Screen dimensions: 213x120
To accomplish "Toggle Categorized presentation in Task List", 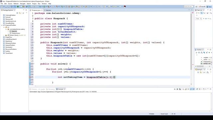I will tap(202, 13).
